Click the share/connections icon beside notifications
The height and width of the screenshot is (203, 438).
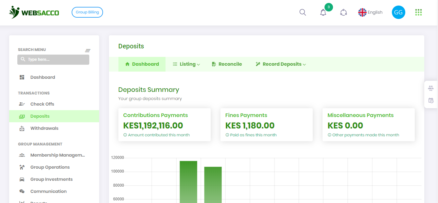[x=343, y=12]
